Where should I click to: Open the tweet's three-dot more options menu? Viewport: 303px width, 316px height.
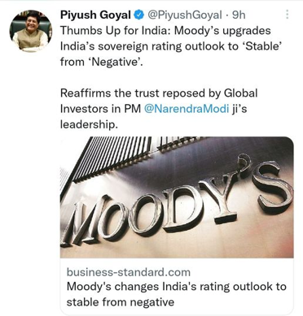(287, 15)
